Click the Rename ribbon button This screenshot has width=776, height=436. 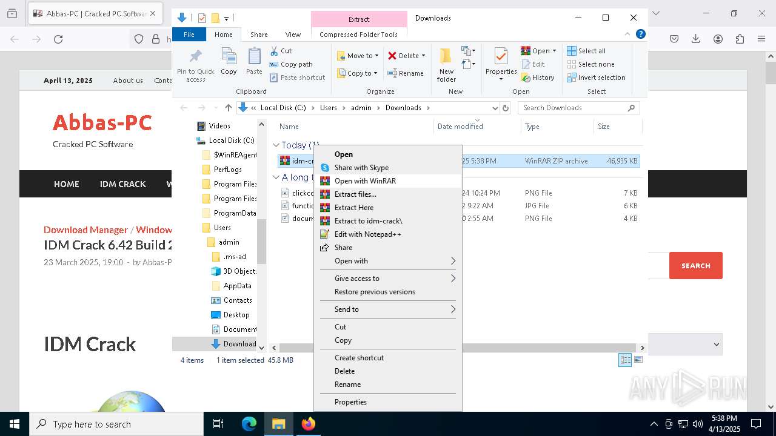(x=406, y=73)
